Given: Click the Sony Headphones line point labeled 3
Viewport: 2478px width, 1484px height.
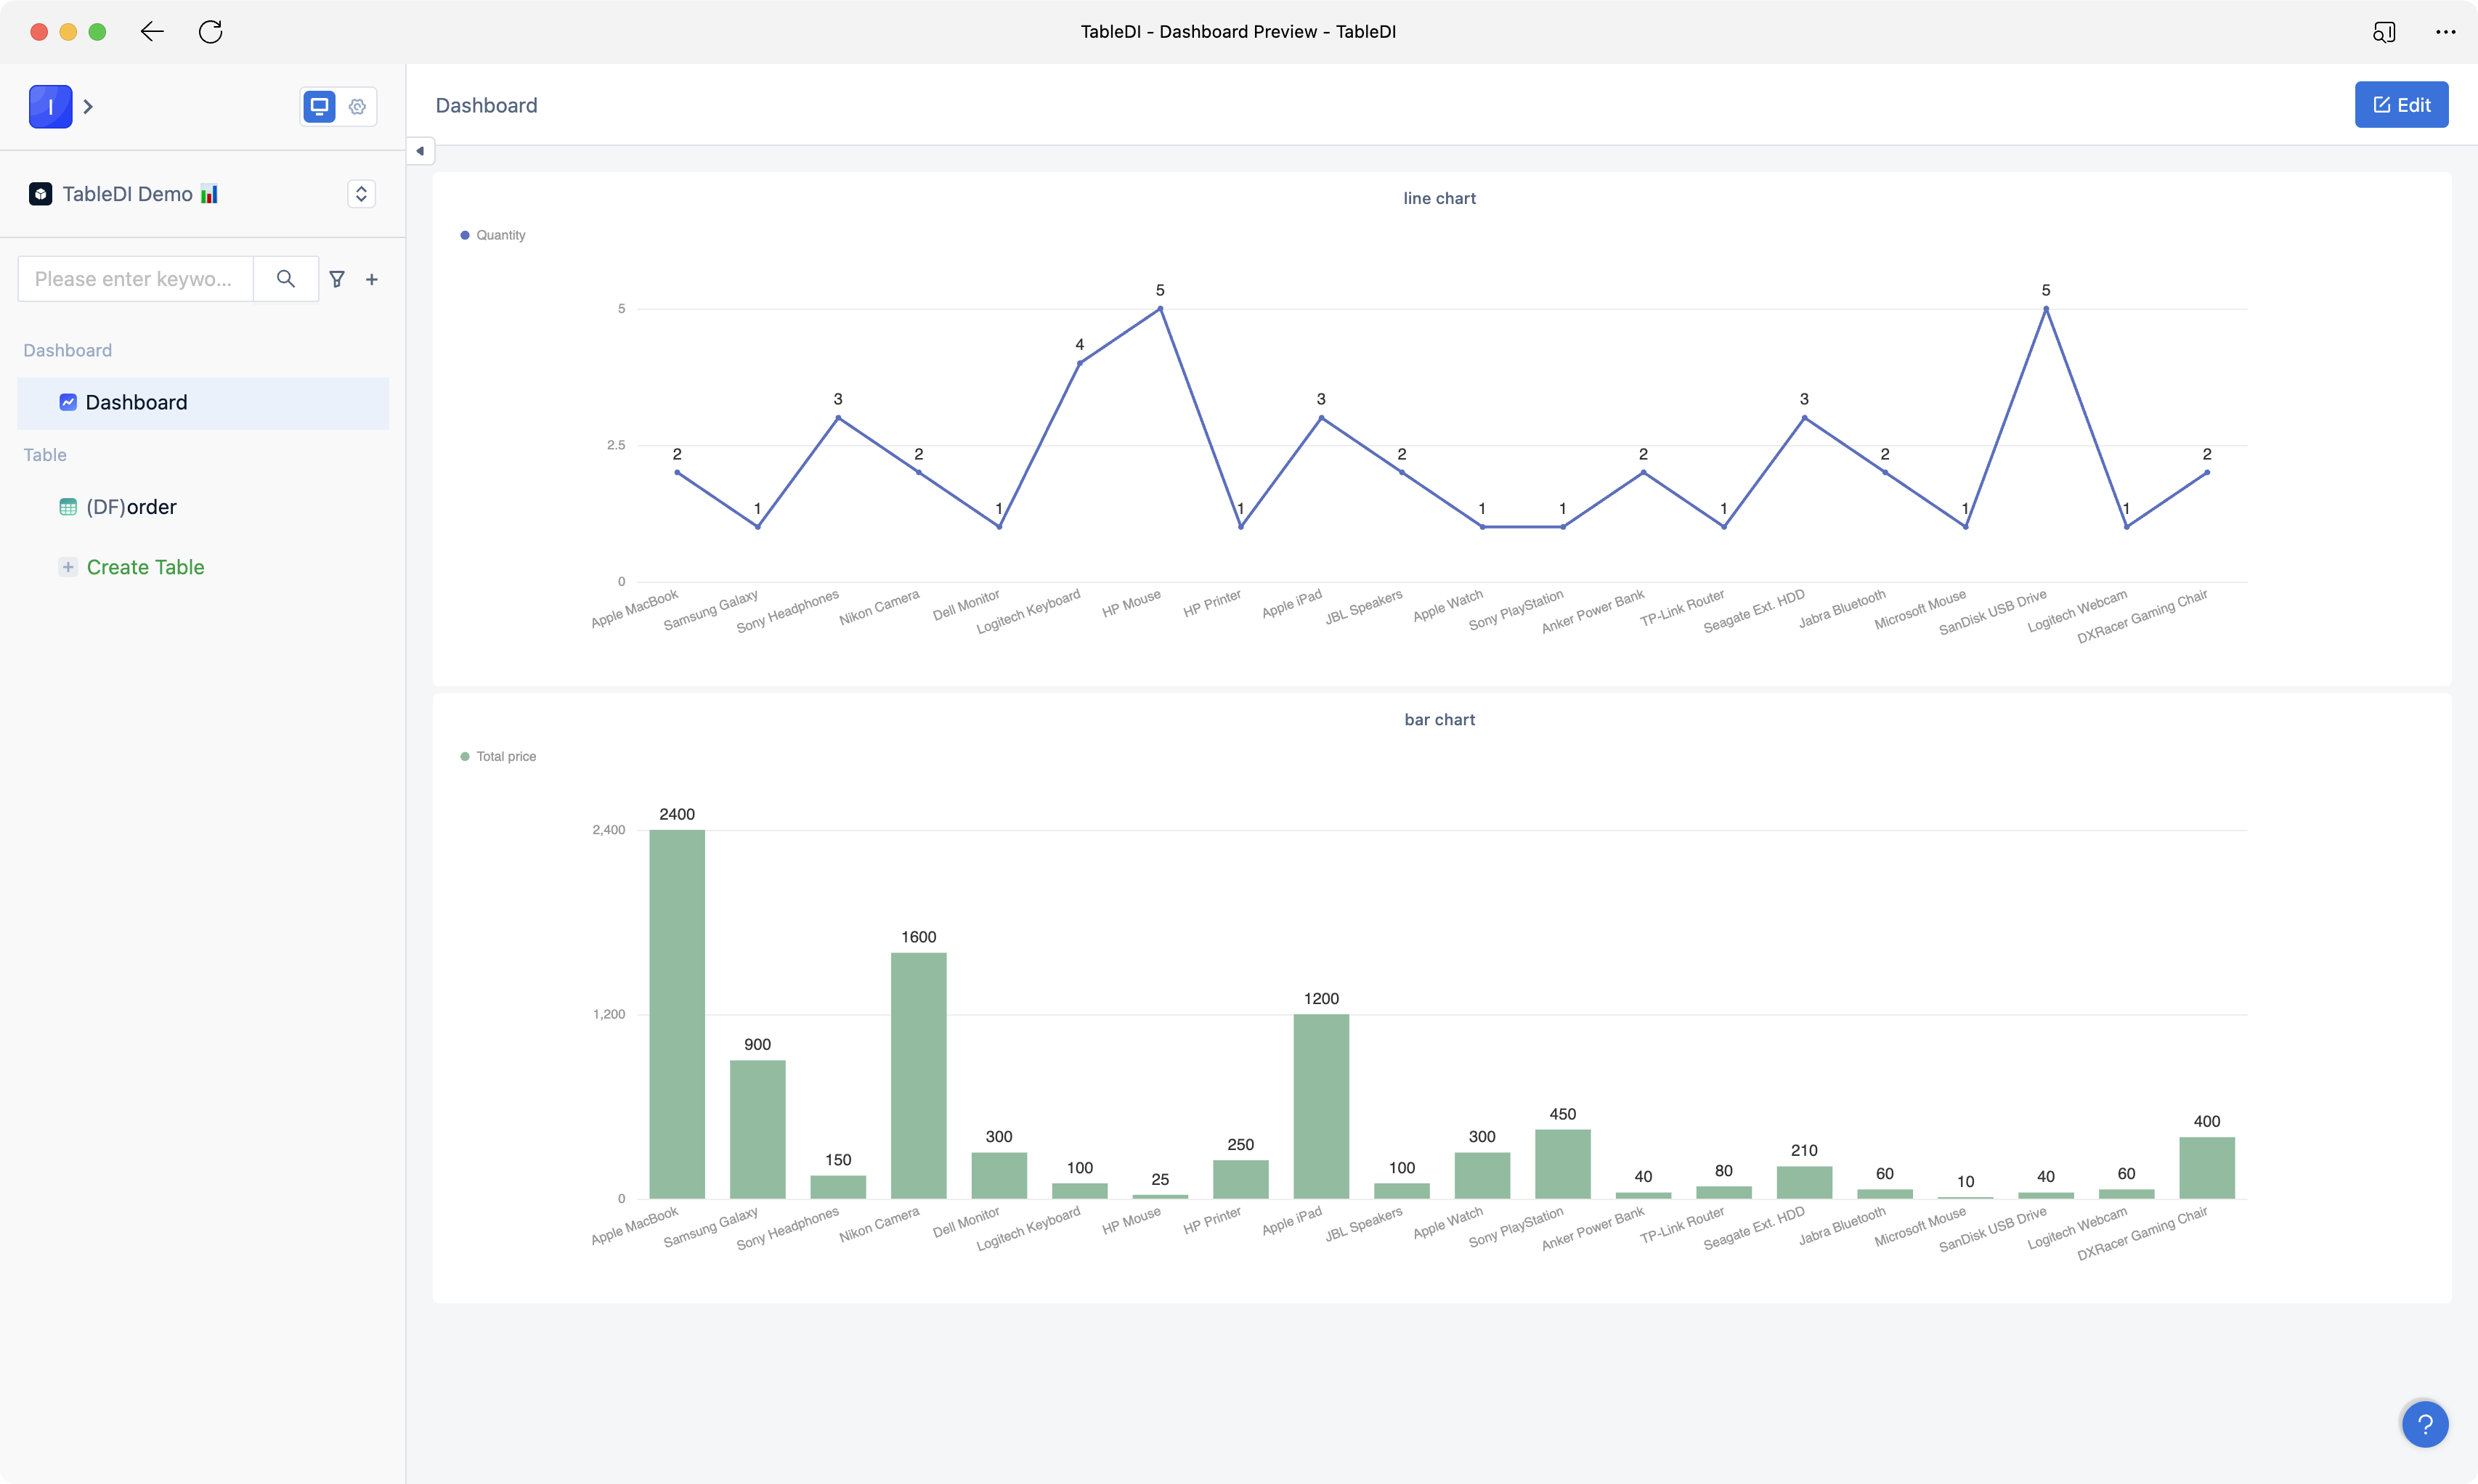Looking at the screenshot, I should (838, 417).
